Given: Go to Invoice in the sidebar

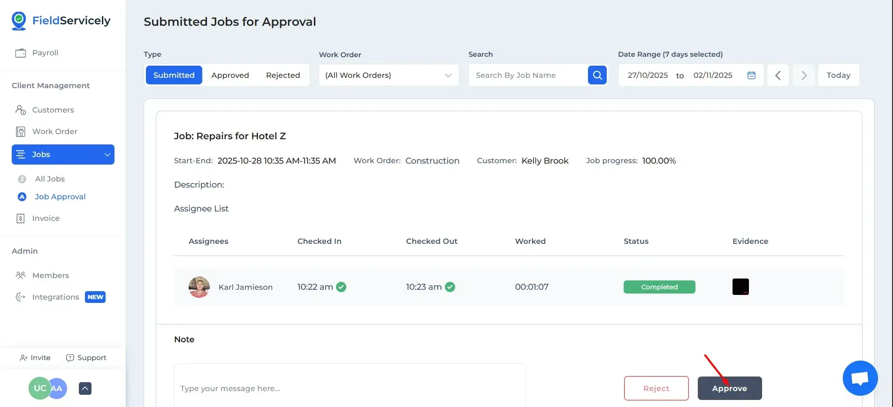Looking at the screenshot, I should (46, 219).
